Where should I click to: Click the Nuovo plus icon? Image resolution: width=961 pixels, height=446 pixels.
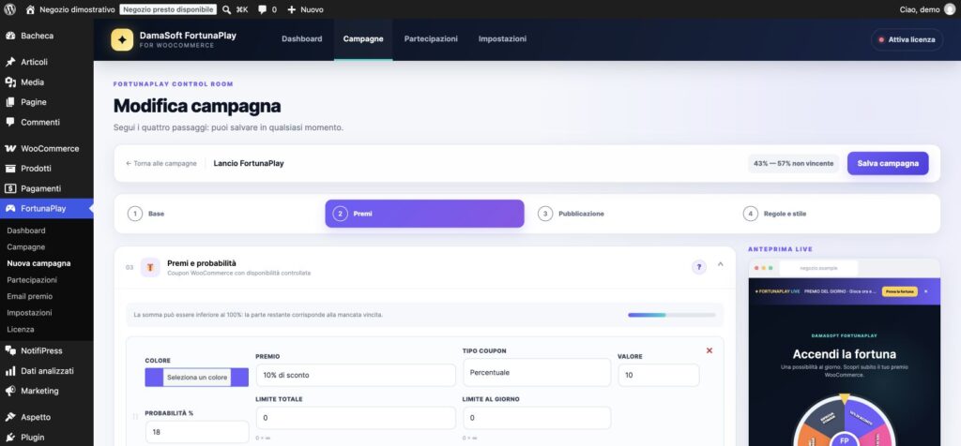click(x=291, y=9)
